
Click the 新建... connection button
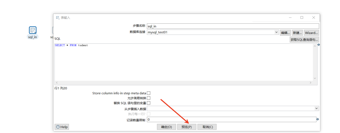pyautogui.click(x=297, y=33)
